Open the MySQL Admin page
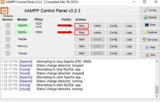The height and width of the screenshot is (102, 160). pyautogui.click(x=97, y=33)
